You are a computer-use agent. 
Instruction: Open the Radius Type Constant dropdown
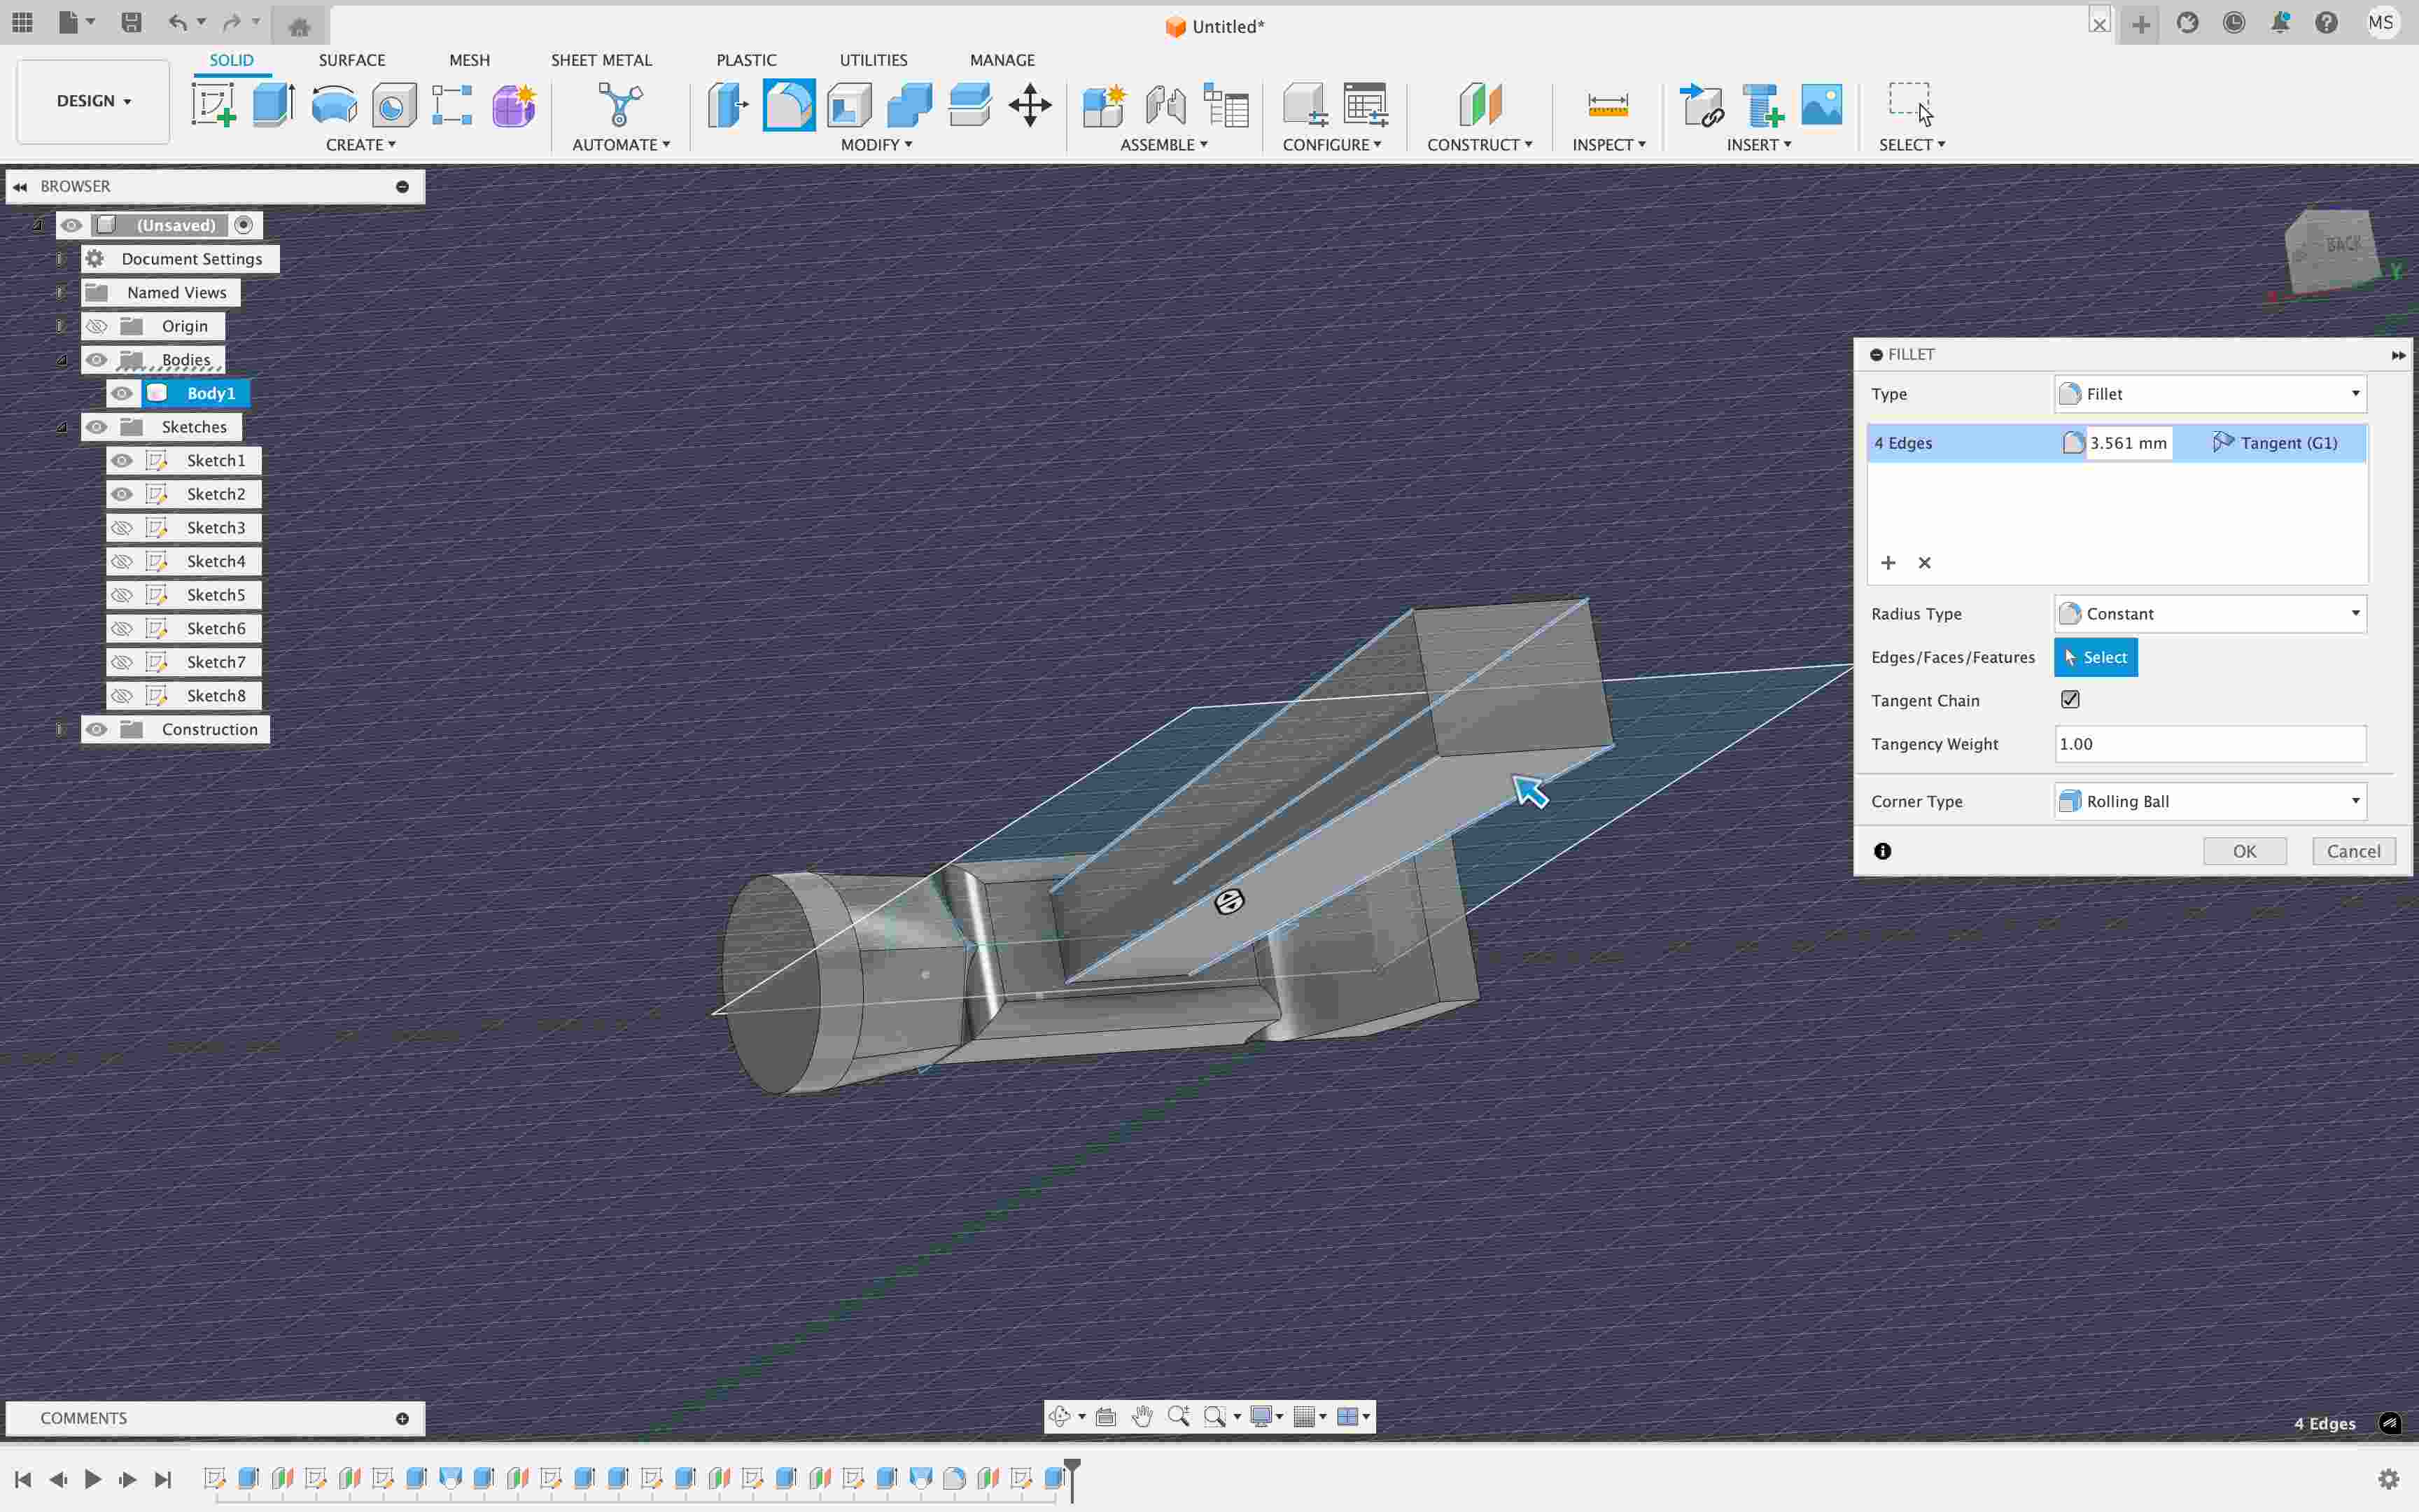[x=2210, y=614]
